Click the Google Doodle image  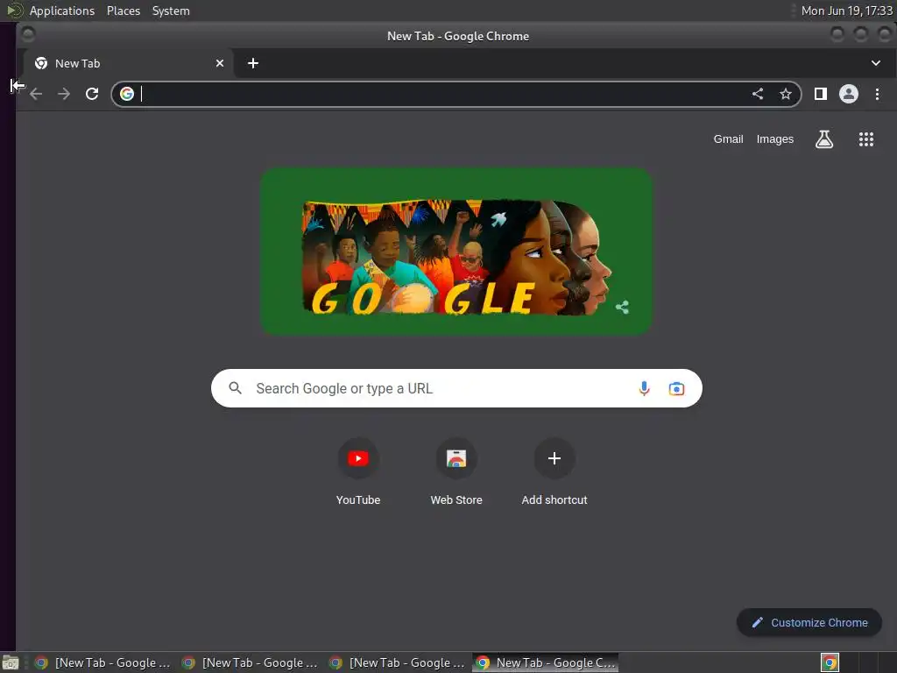[x=456, y=251]
